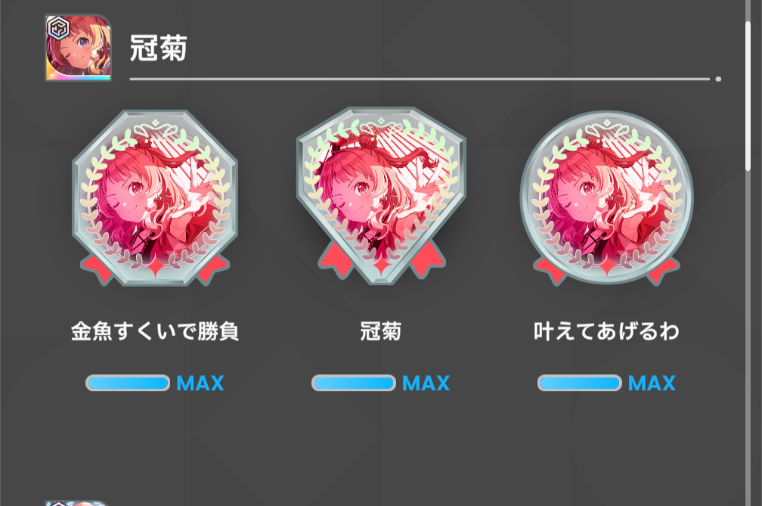The height and width of the screenshot is (506, 762).
Task: Select the round 叶えてあげるわ badge
Action: [x=606, y=198]
